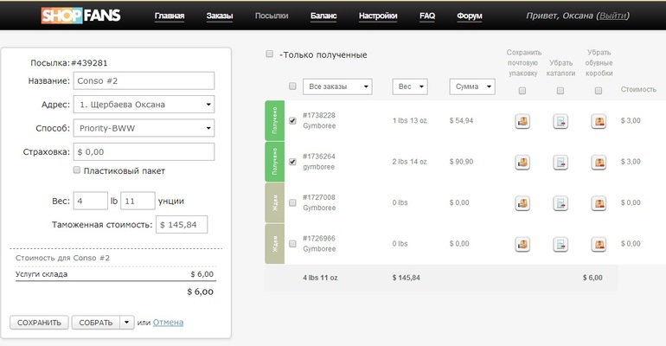Tick the 'Пластиковый пакет' checkbox
Screen dimensions: 666x346
78,170
